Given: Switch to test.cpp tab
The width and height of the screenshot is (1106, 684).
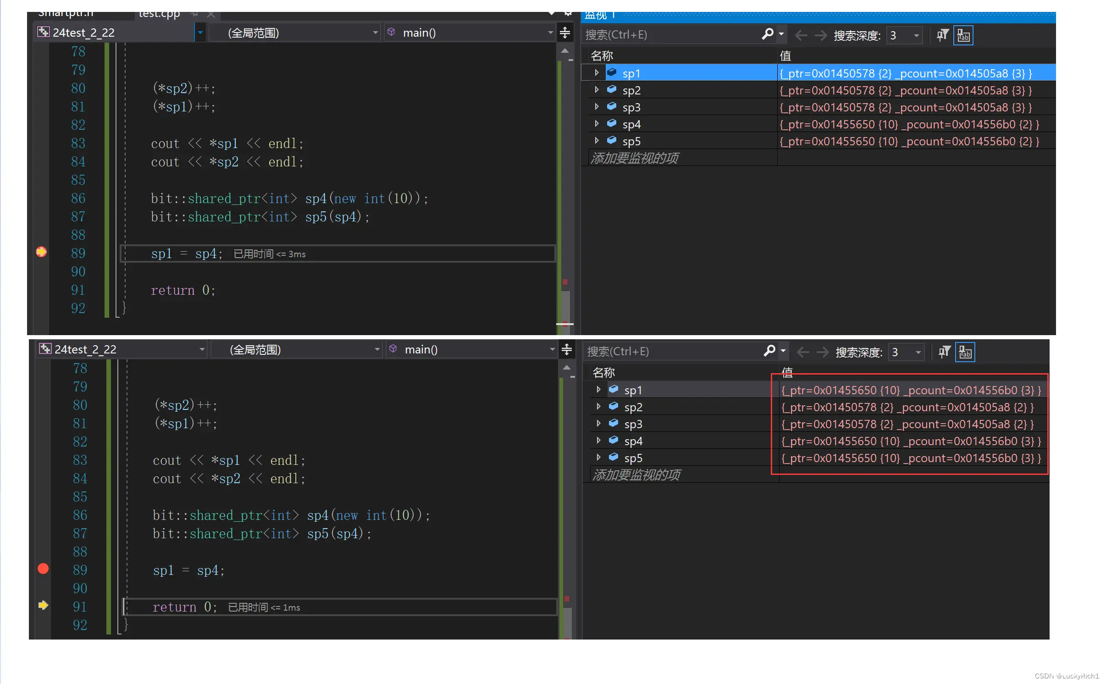Looking at the screenshot, I should click(159, 14).
